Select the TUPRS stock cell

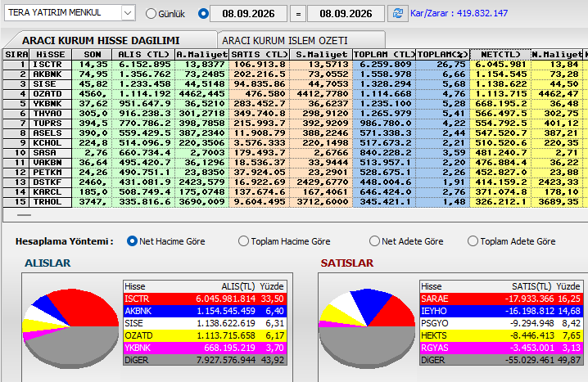click(51, 124)
